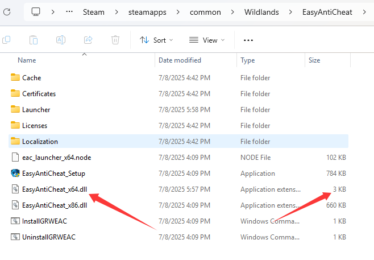Open the See more toolbar menu
The image size is (374, 260).
click(x=248, y=40)
